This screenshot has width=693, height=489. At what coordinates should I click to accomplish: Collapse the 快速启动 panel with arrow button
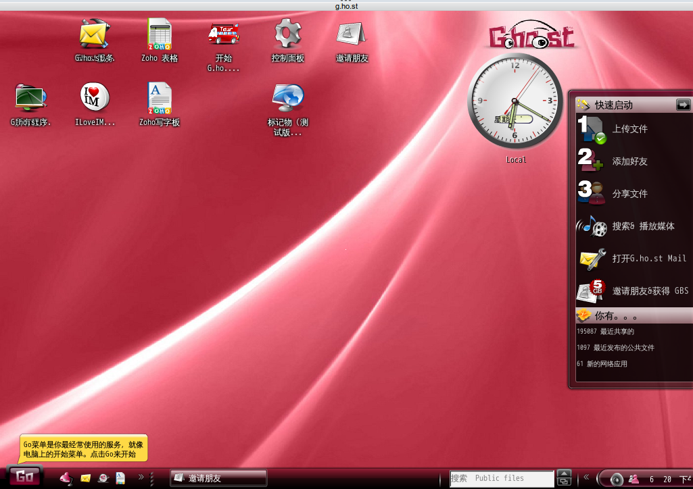(683, 105)
